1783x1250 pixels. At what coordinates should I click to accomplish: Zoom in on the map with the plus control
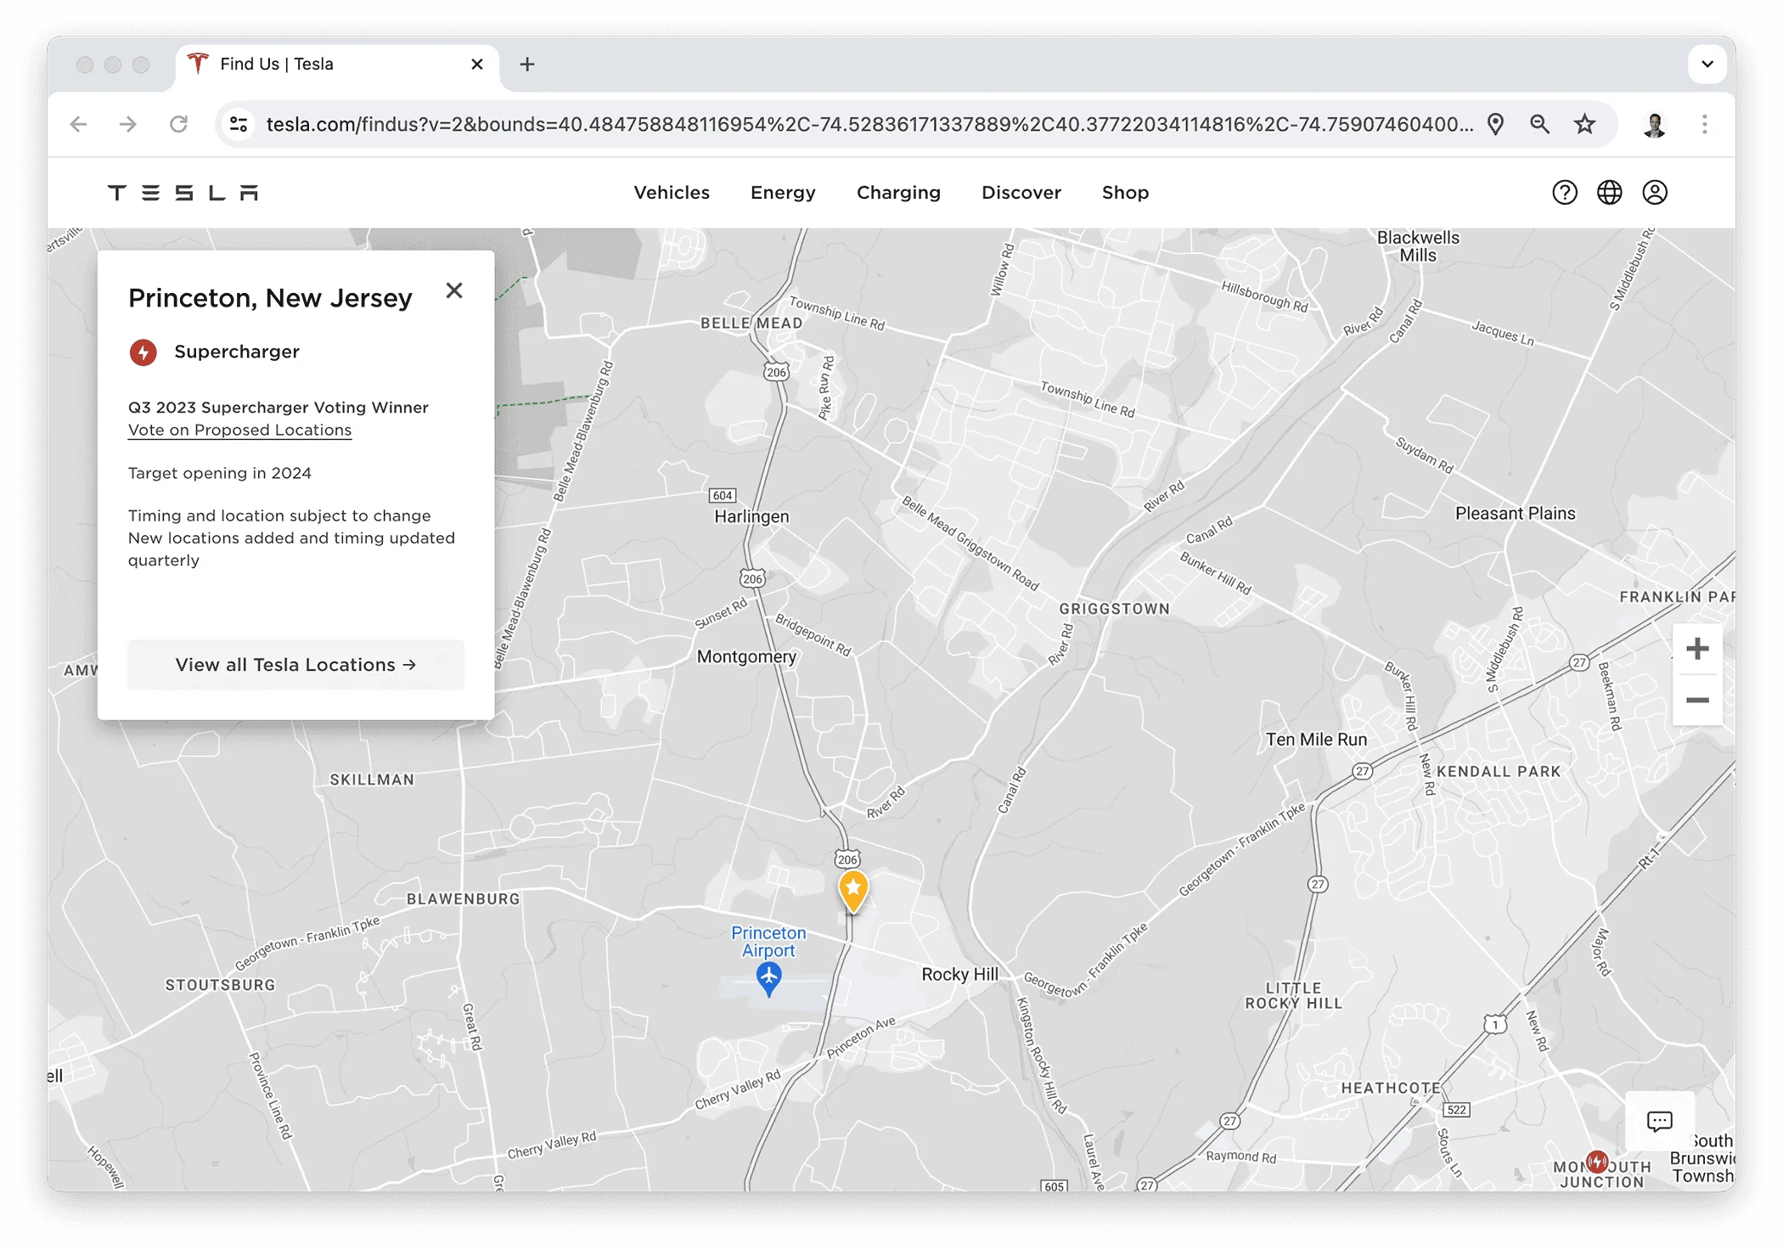[x=1698, y=648]
